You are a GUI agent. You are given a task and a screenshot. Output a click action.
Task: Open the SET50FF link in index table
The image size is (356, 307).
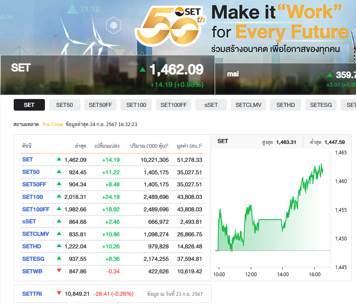34,184
